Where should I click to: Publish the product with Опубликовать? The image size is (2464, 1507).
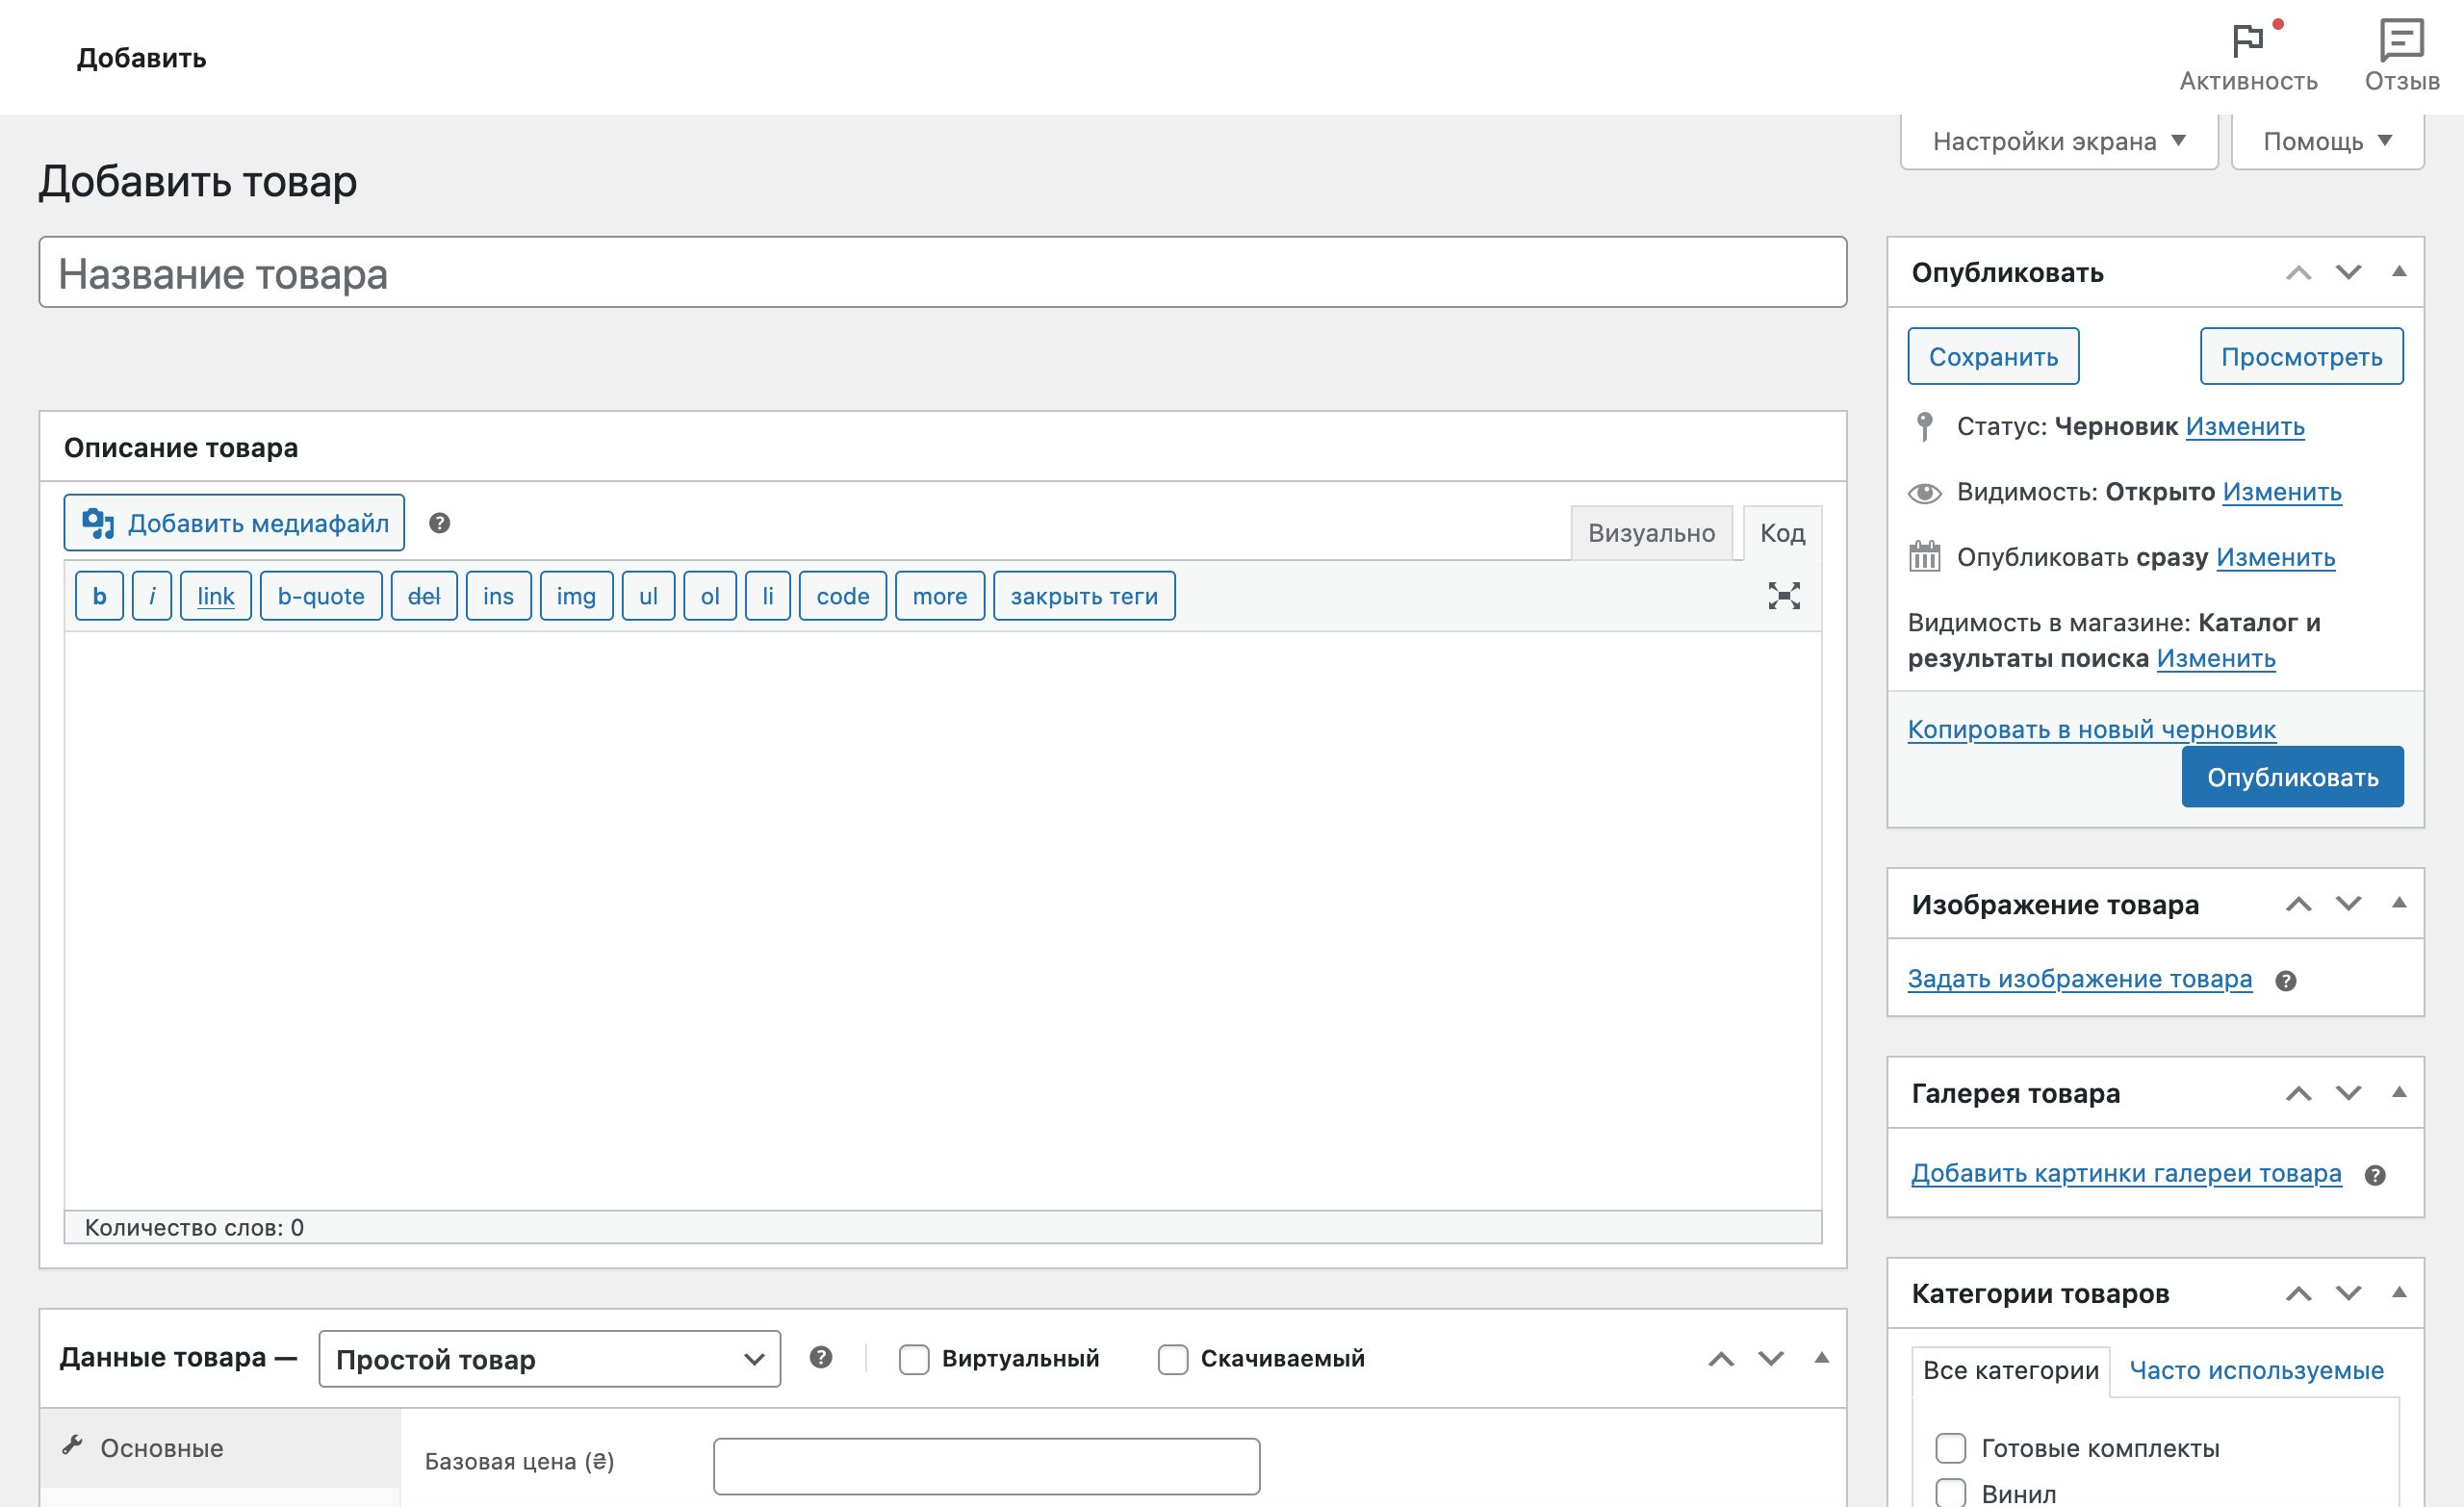2292,776
